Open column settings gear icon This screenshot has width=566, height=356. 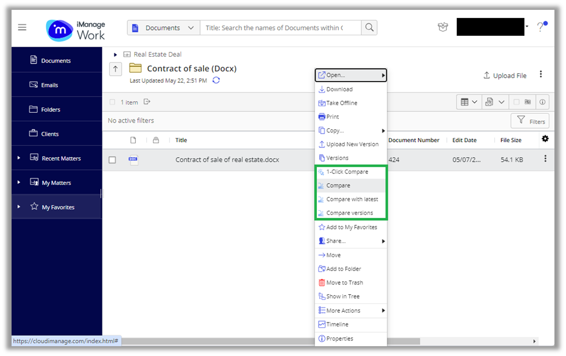point(545,139)
